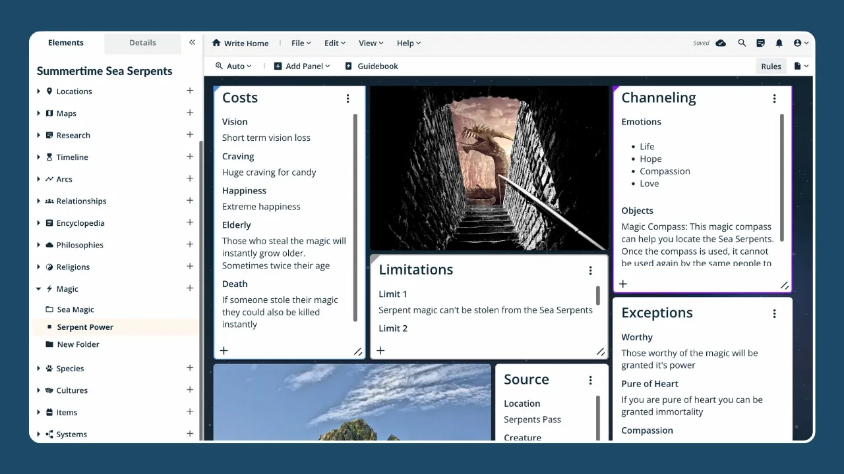Click the search magnifier icon in top bar
844x474 pixels.
pos(742,43)
